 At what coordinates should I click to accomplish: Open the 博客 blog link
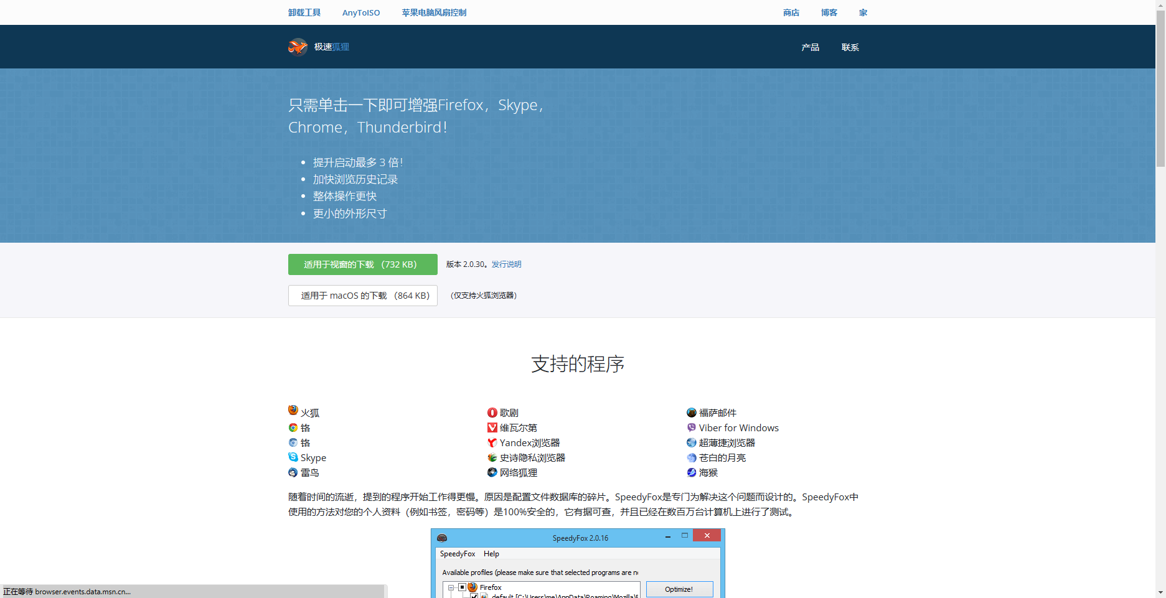(x=829, y=12)
